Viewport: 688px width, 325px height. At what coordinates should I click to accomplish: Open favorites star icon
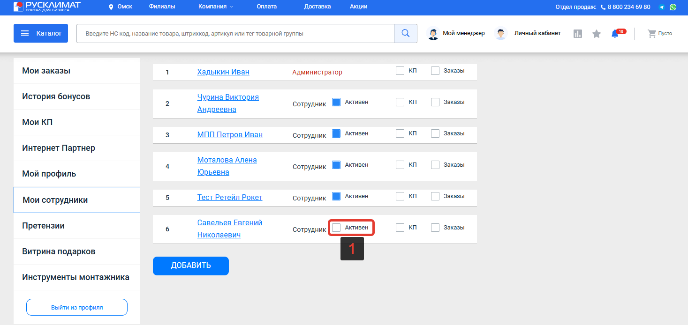coord(597,34)
